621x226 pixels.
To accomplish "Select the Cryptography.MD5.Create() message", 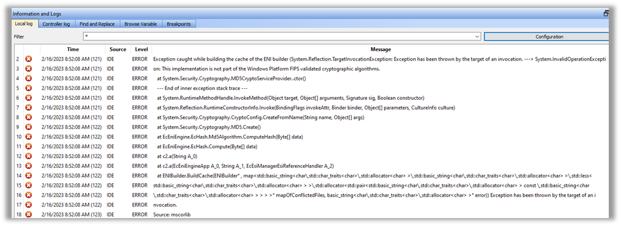I will coord(209,127).
